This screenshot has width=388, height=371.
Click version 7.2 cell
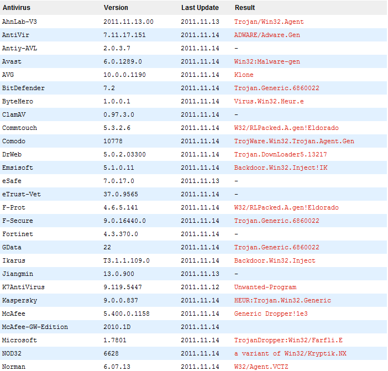109,88
